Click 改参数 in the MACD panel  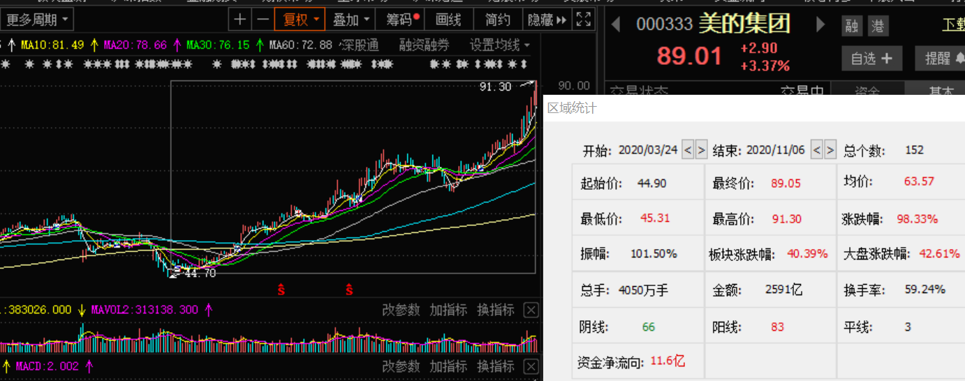[401, 366]
